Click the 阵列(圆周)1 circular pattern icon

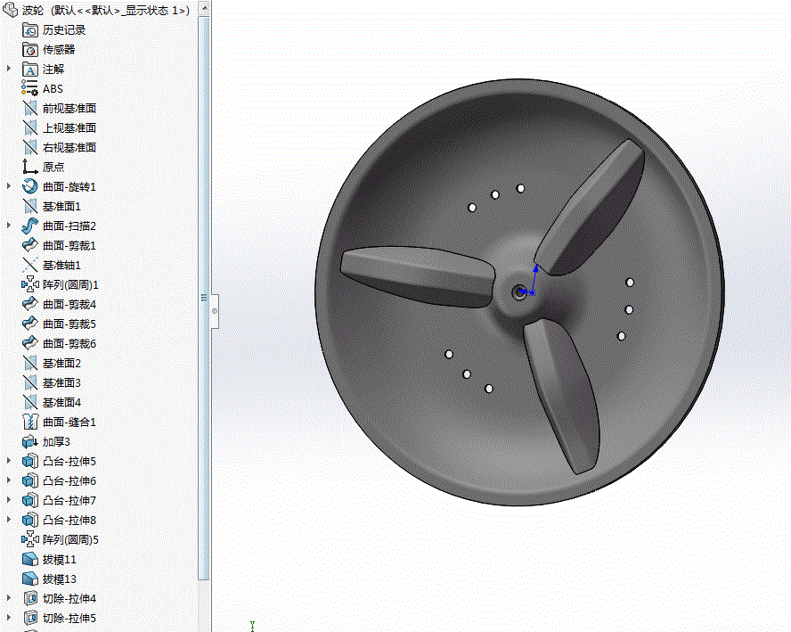click(30, 284)
